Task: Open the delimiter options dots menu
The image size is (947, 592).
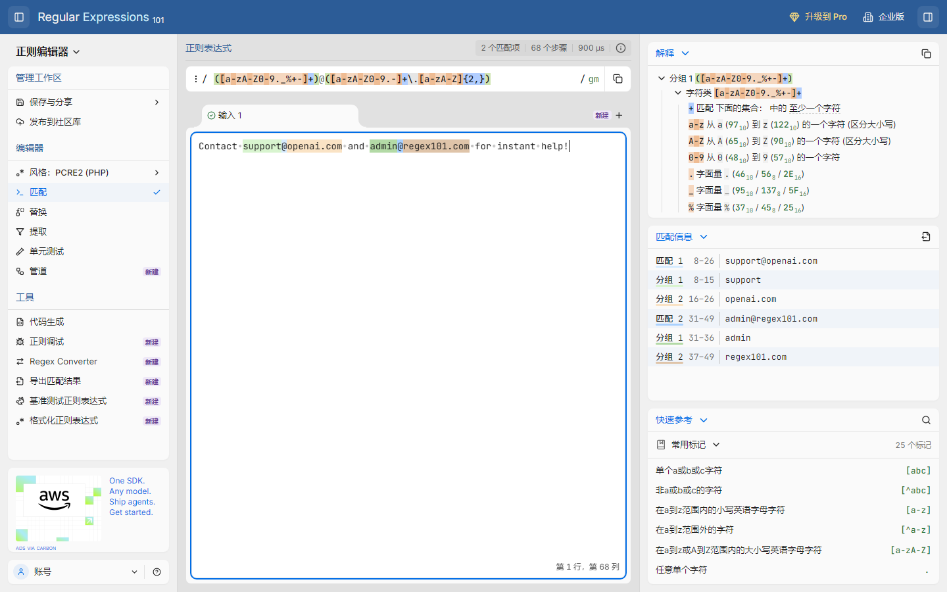Action: tap(196, 79)
